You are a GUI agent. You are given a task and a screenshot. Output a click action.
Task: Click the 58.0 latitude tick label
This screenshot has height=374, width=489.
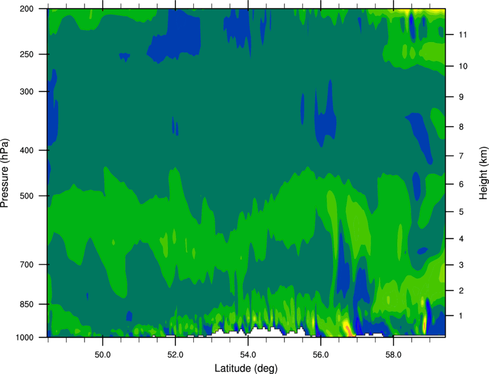pos(394,355)
